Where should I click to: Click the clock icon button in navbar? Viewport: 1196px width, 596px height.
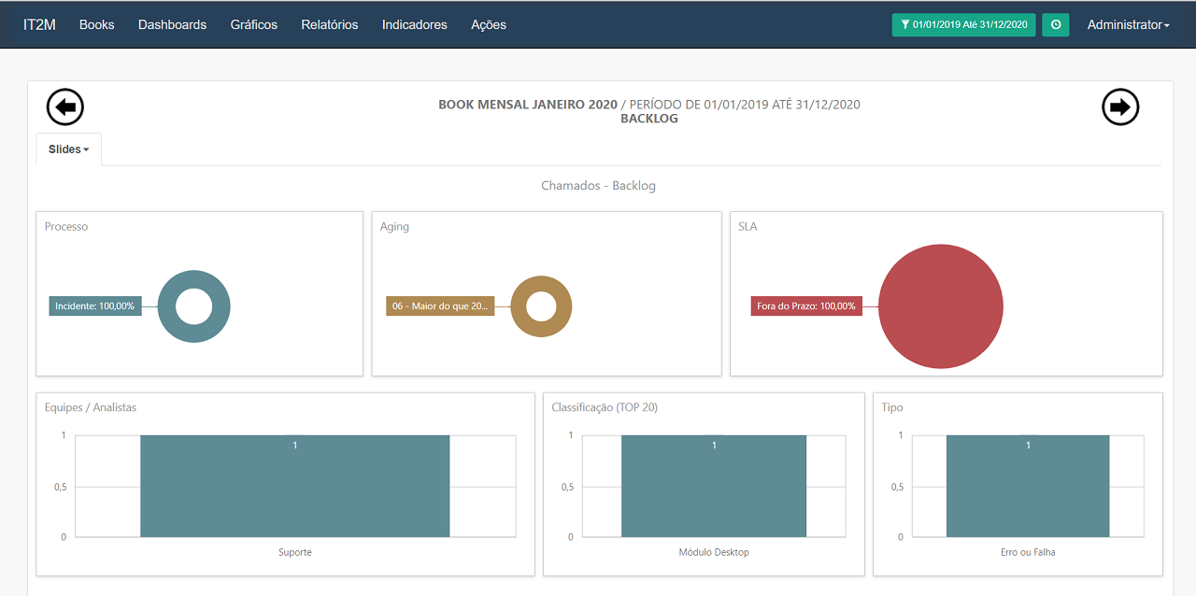[x=1056, y=25]
